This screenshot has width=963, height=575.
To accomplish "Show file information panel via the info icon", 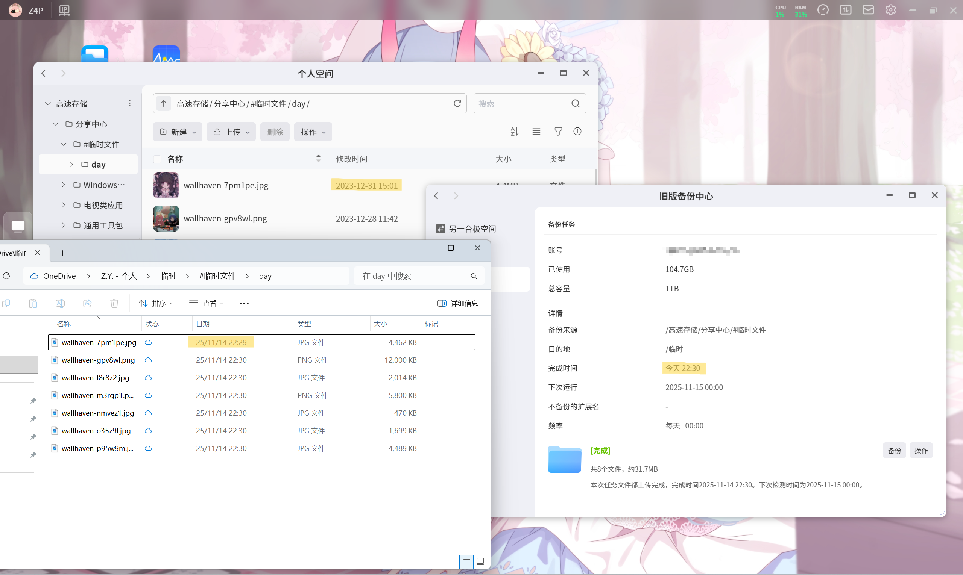I will point(577,132).
